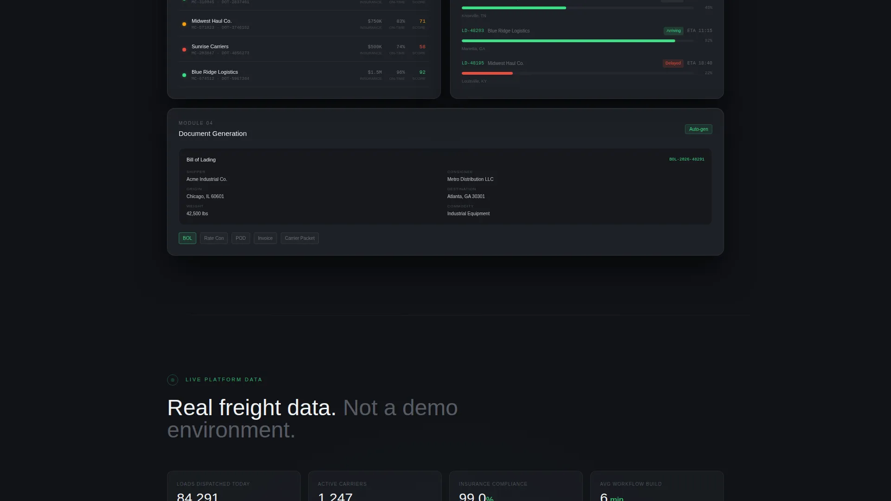Switch to the Rate Con document tab
The height and width of the screenshot is (501, 891).
pos(214,238)
